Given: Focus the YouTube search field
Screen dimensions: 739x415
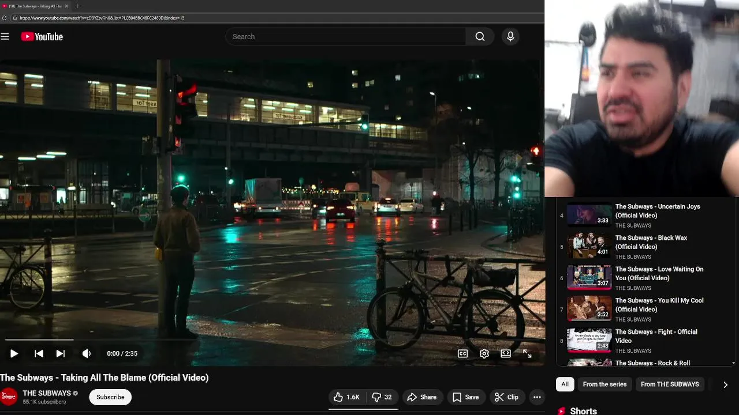Looking at the screenshot, I should pyautogui.click(x=345, y=36).
